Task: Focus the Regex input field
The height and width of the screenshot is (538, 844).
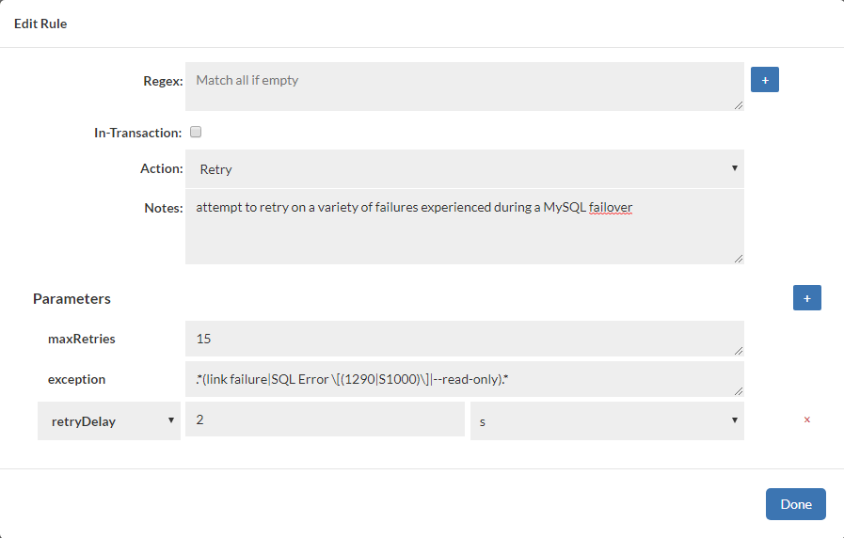Action: pos(465,87)
